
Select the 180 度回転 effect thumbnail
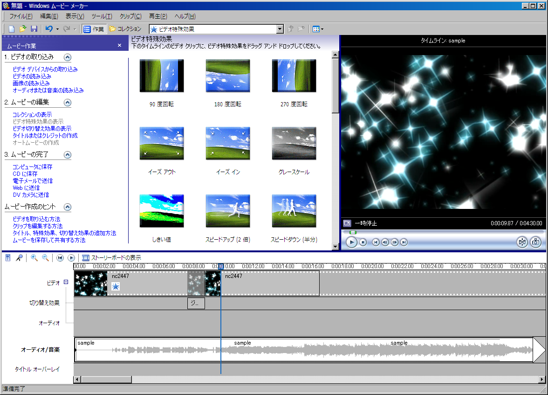coord(228,76)
